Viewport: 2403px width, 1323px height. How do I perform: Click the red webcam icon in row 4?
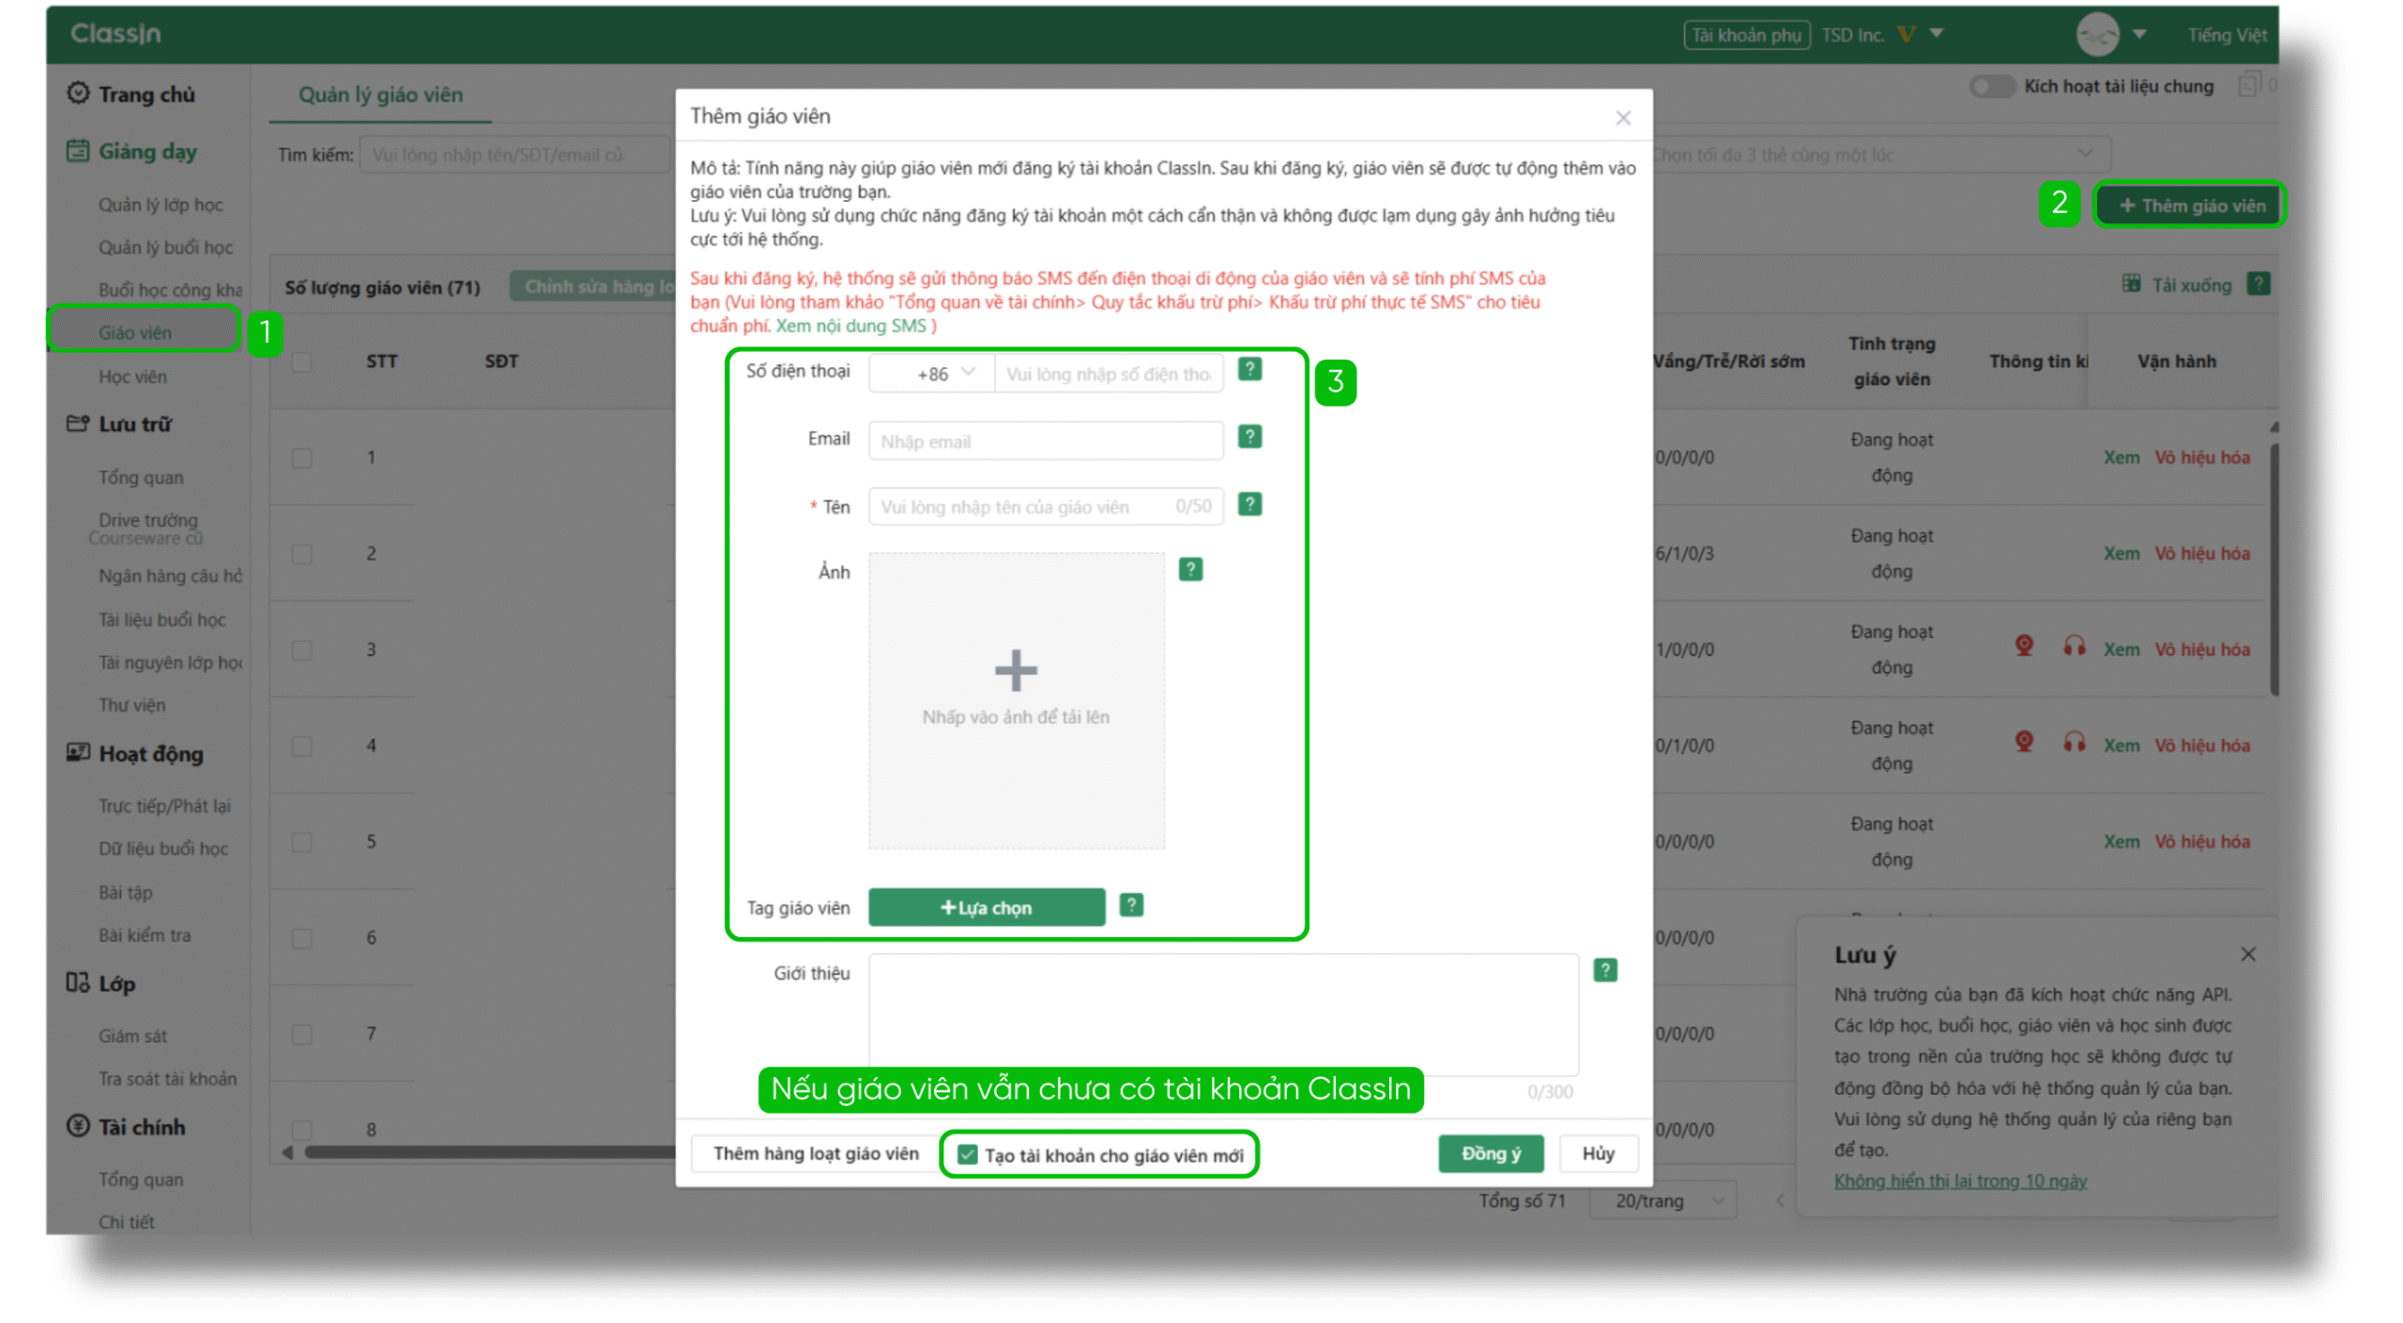tap(2024, 742)
